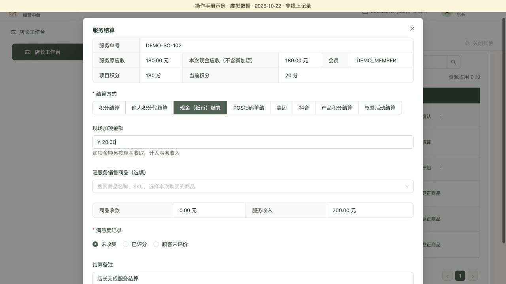Open the 随服务销售商品 product search dropdown
The image size is (506, 284).
253,187
